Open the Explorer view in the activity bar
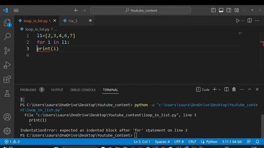The image size is (264, 148). click(7, 23)
